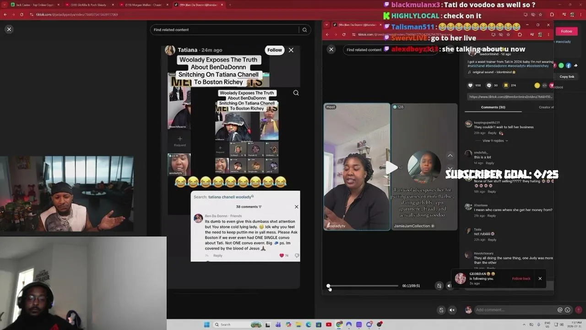Dismiss the Tatiana post overlay
The height and width of the screenshot is (330, 586).
(x=291, y=50)
